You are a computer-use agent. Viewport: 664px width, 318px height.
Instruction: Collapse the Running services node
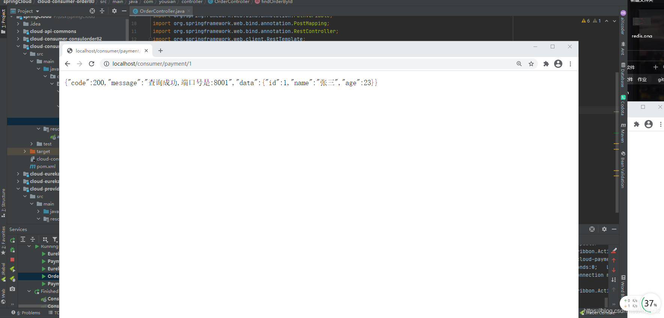pyautogui.click(x=29, y=246)
